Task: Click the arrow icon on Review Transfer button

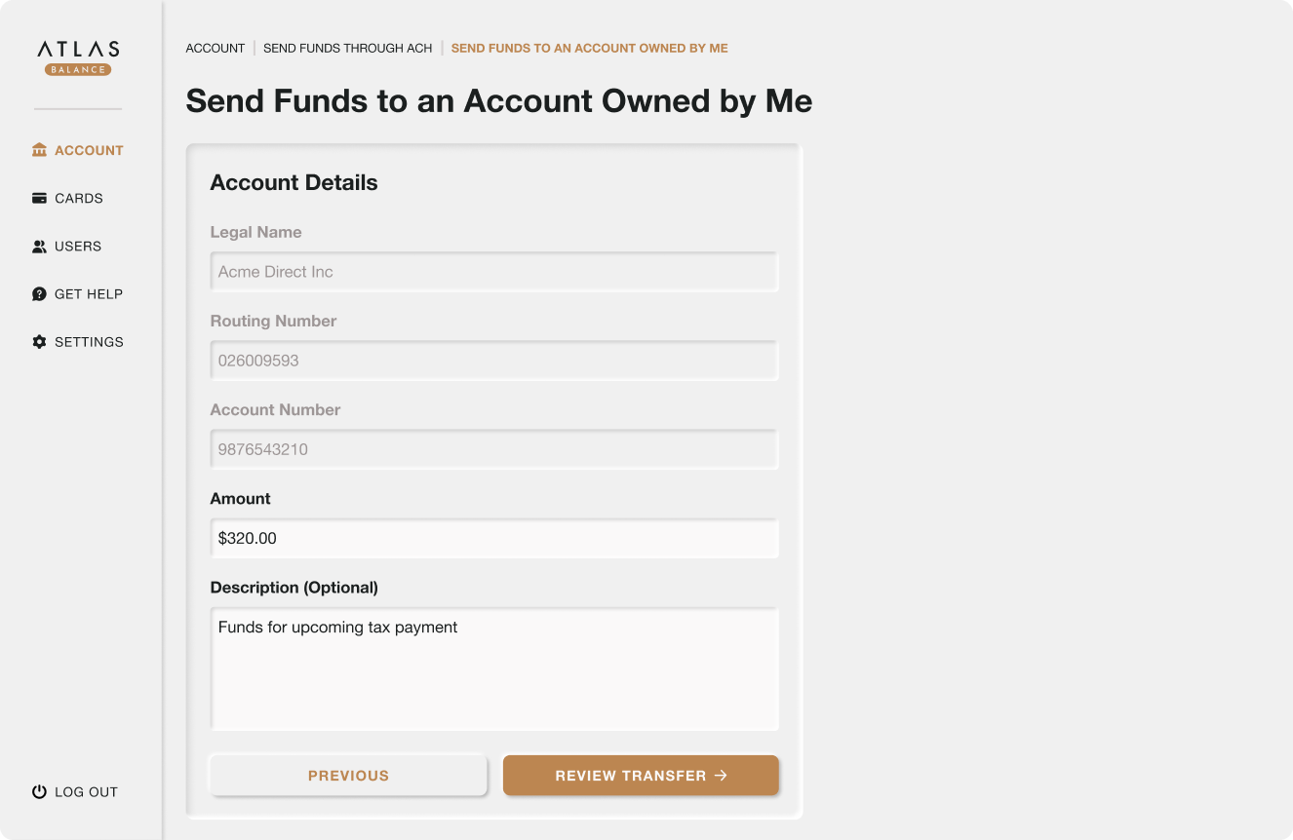Action: [721, 775]
